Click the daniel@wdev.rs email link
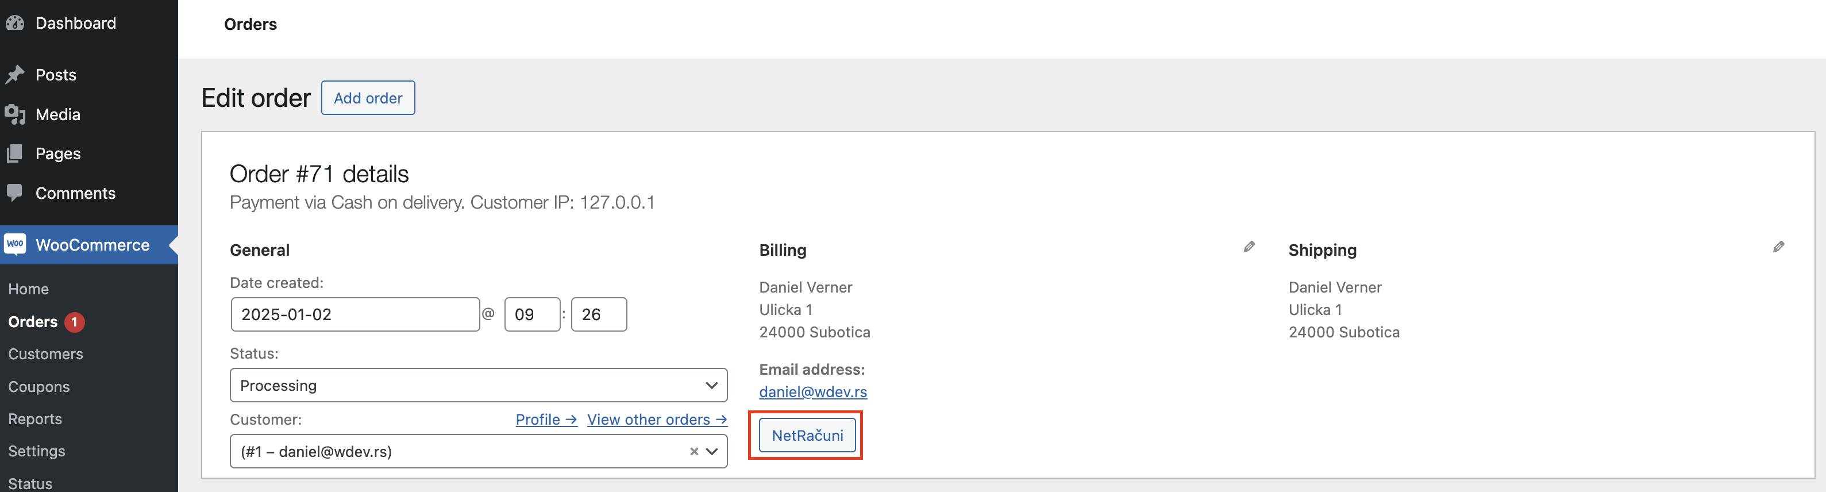The image size is (1826, 492). coord(812,392)
